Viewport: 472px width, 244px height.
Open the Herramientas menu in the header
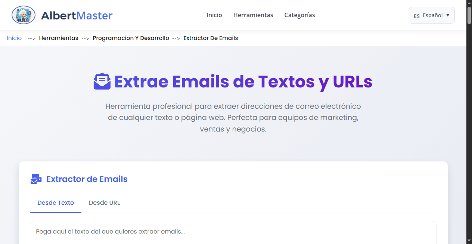click(253, 15)
